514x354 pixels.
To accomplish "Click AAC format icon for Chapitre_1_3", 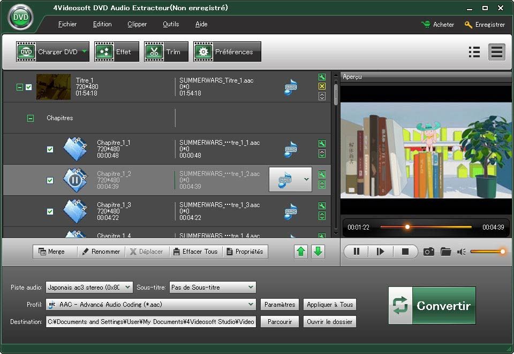I will (290, 211).
